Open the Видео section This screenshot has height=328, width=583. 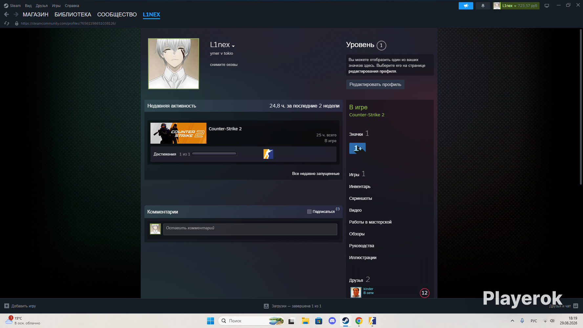point(355,210)
